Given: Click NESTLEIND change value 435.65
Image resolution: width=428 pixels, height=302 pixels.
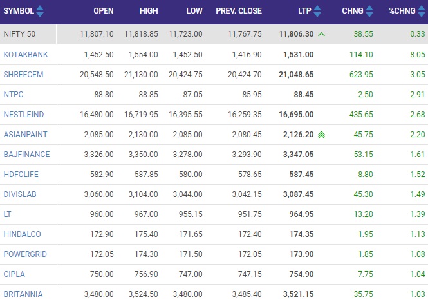Looking at the screenshot, I should [361, 115].
